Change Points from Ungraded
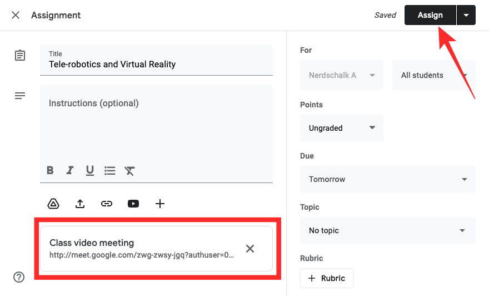This screenshot has width=489, height=296. pos(341,128)
